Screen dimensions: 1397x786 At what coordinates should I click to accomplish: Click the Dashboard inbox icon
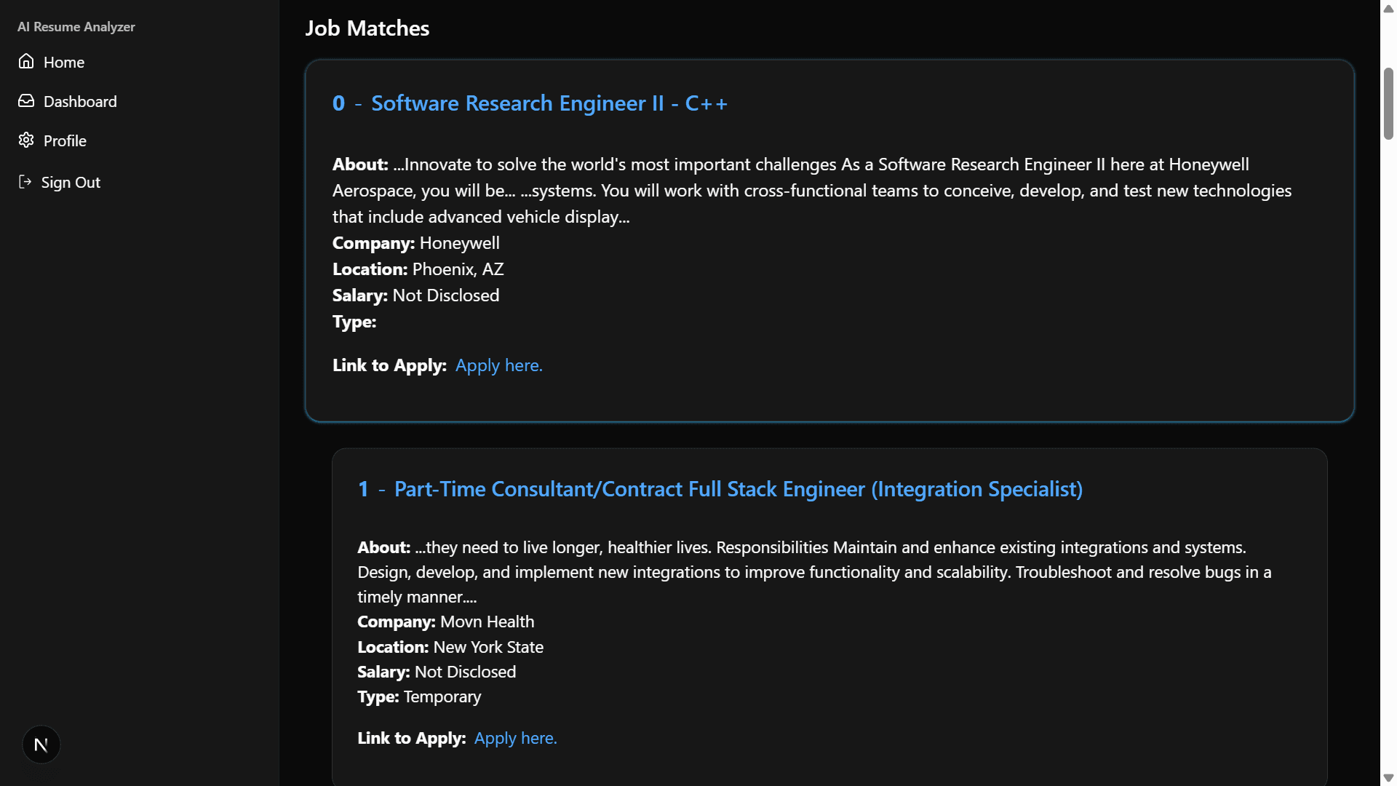pyautogui.click(x=26, y=100)
